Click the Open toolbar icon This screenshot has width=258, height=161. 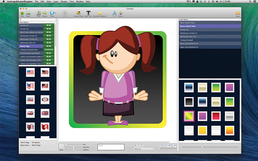[28, 13]
